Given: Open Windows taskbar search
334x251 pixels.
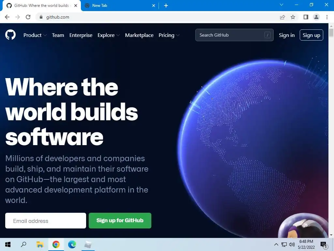Looking at the screenshot, I should [x=23, y=244].
